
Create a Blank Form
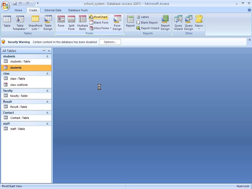click(x=99, y=23)
